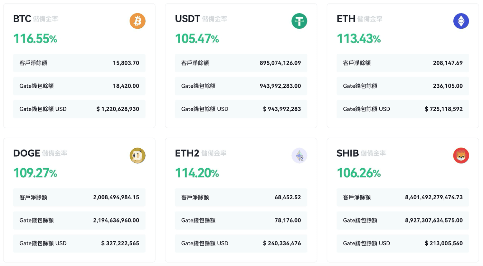Select the 116.55% BTC reserve percentage
This screenshot has height=266, width=483.
click(x=35, y=39)
